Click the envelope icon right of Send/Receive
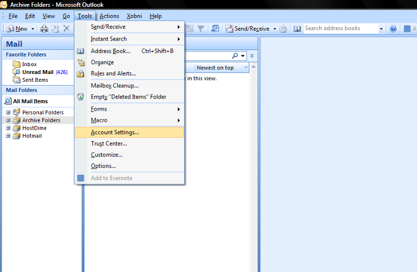 tap(283, 28)
